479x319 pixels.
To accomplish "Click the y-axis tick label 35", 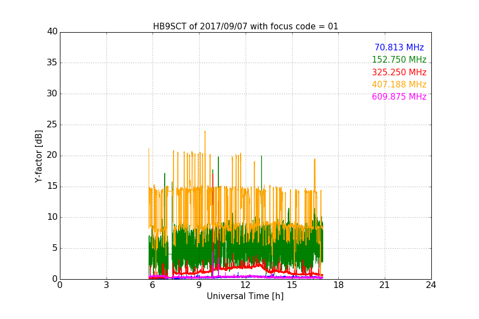I will pos(52,63).
